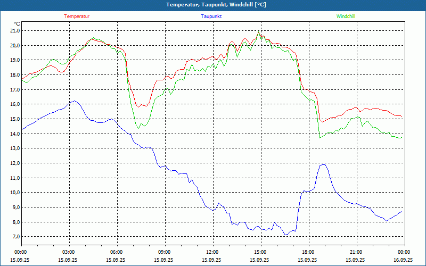Select the 12:00 time marker
The width and height of the screenshot is (426, 266).
coord(212,252)
